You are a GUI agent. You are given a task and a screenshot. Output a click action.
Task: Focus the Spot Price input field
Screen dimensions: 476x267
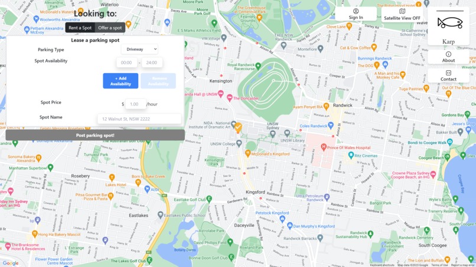135,104
